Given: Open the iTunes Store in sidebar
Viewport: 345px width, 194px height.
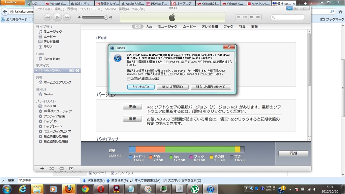Looking at the screenshot, I should click(x=51, y=59).
